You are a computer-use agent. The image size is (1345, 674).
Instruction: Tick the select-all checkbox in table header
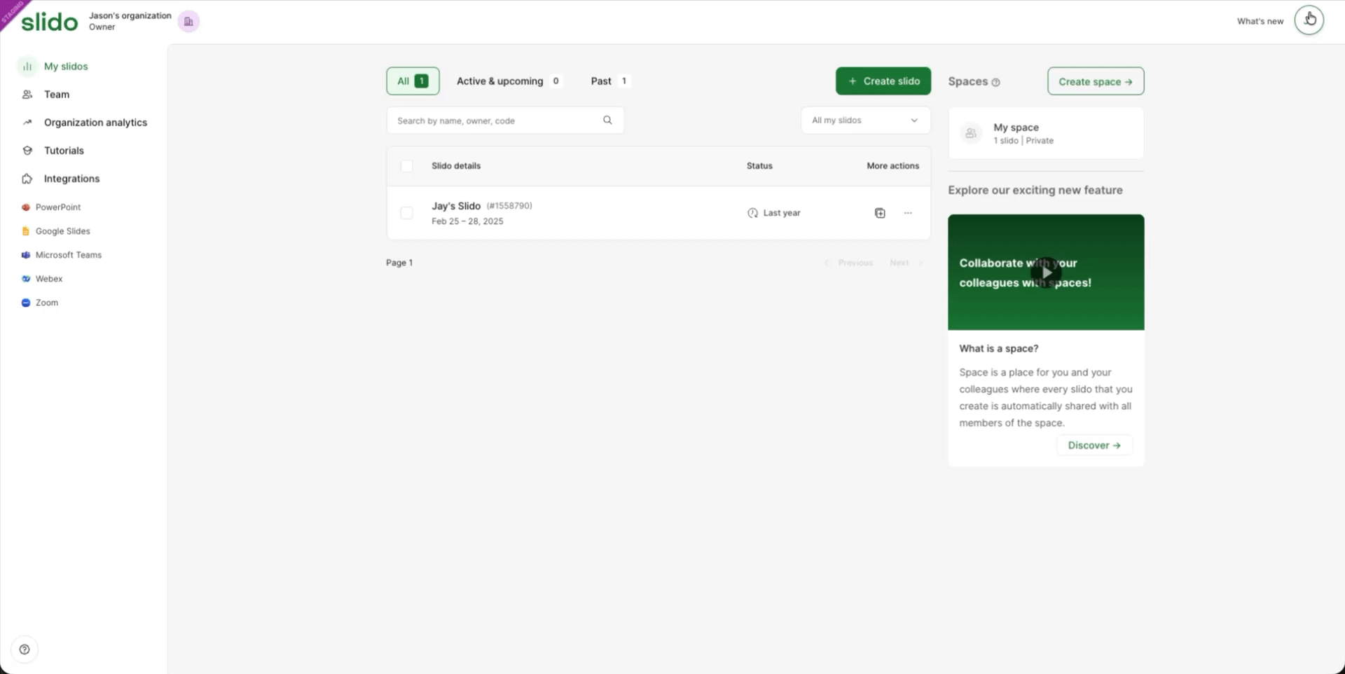tap(406, 166)
